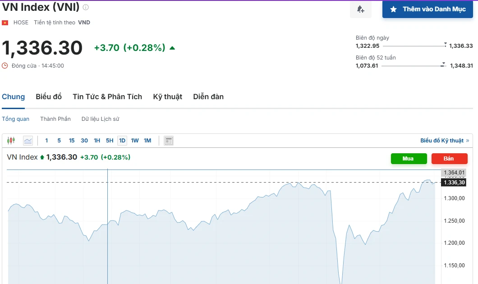Click the star icon in Thêm vào Danh Mục
The width and height of the screenshot is (478, 284).
click(x=393, y=9)
